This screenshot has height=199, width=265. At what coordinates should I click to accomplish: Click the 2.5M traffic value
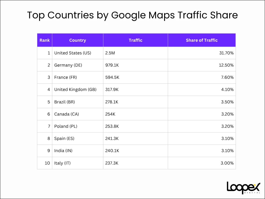[x=110, y=53]
